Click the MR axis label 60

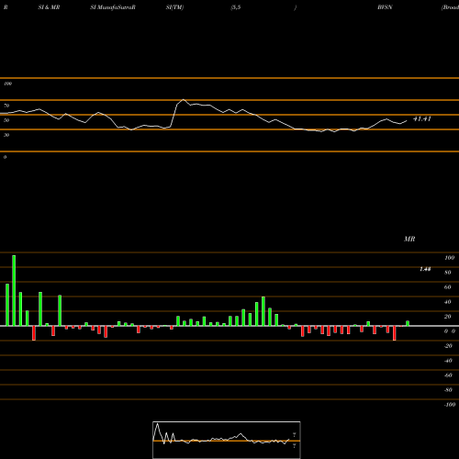pos(448,287)
